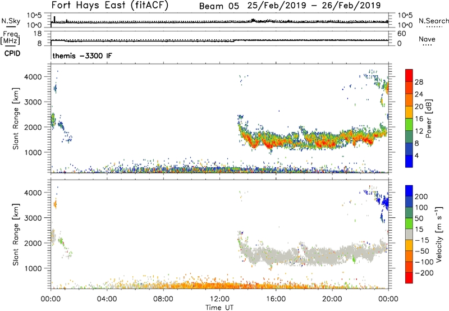This screenshot has width=449, height=311.
Task: Click the yellow Power colorbar segment near 18
Action: [409, 112]
